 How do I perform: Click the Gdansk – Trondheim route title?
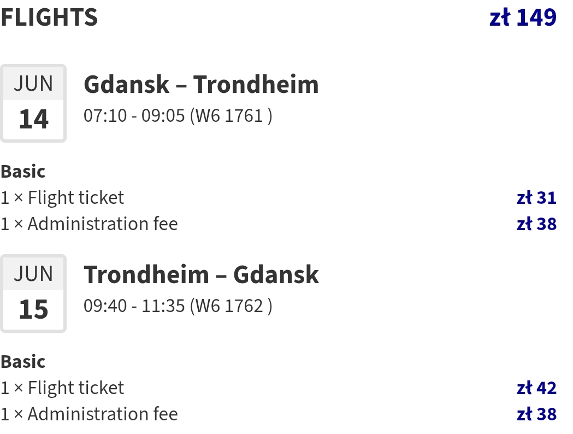coord(201,85)
